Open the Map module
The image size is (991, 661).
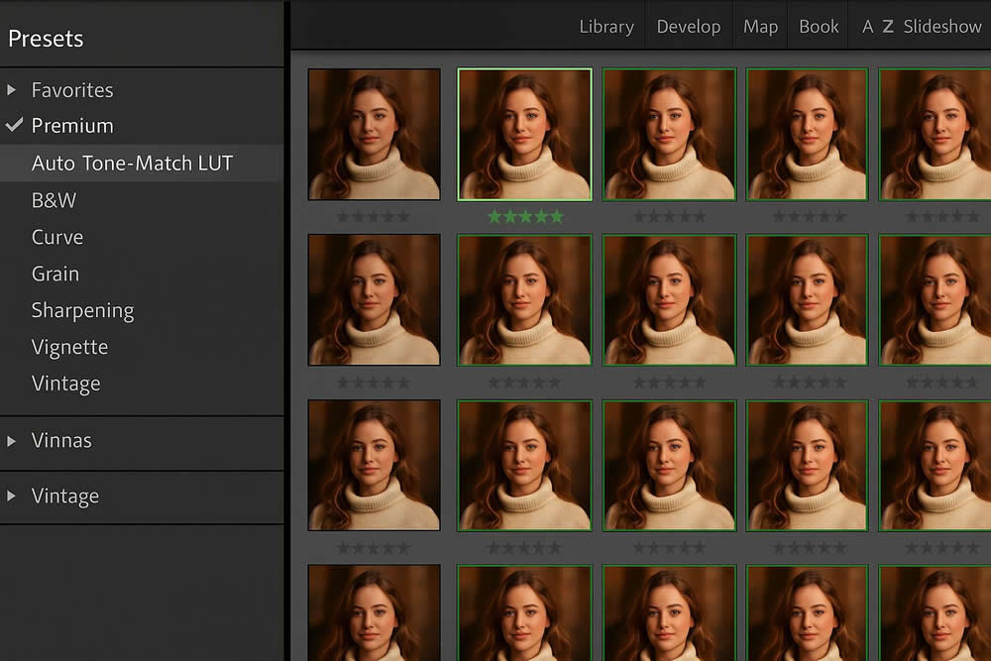760,27
